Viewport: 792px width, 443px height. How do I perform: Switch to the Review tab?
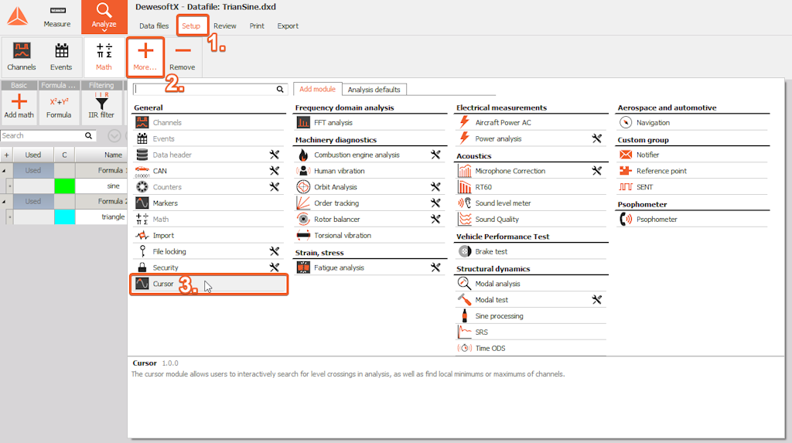[x=225, y=26]
